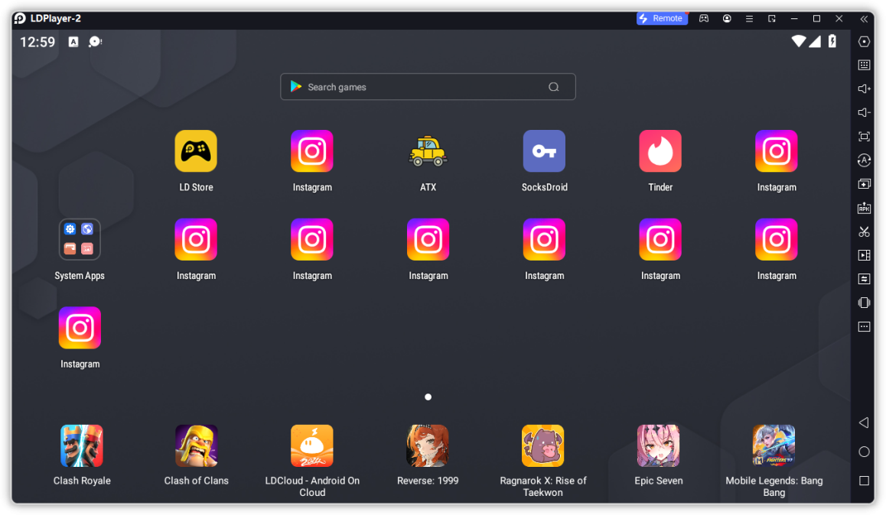Collapse the sidebar with the double chevron
Image resolution: width=886 pixels, height=515 pixels.
[864, 18]
